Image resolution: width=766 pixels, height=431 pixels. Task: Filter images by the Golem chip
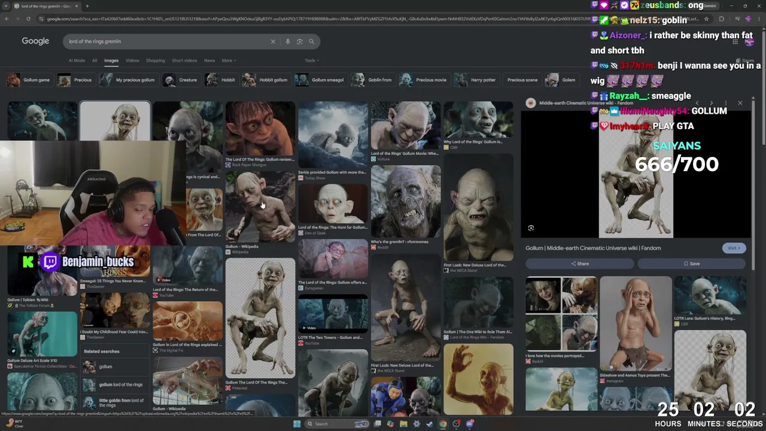[561, 80]
